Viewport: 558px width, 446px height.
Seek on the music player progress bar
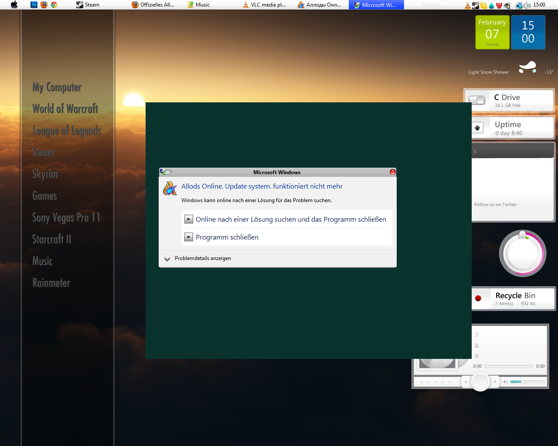click(509, 366)
